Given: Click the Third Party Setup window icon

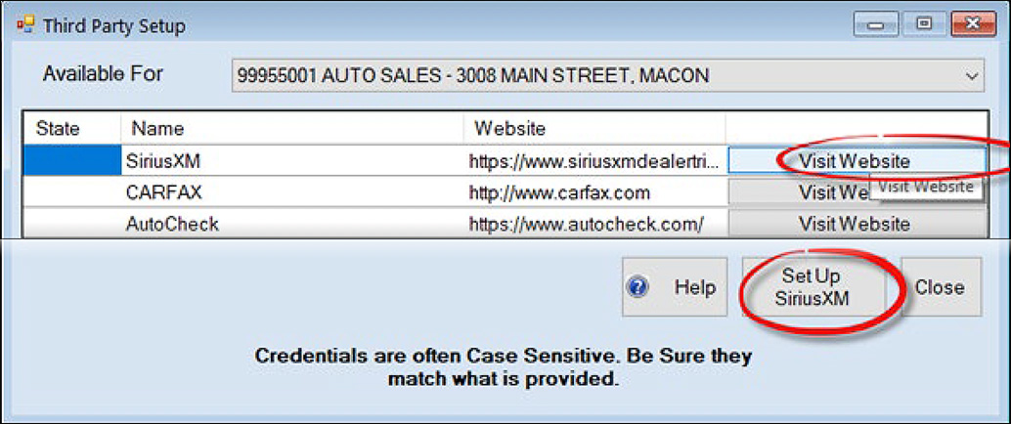Looking at the screenshot, I should [x=25, y=25].
